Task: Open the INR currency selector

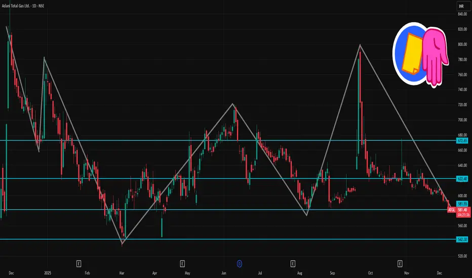Action: coord(463,6)
